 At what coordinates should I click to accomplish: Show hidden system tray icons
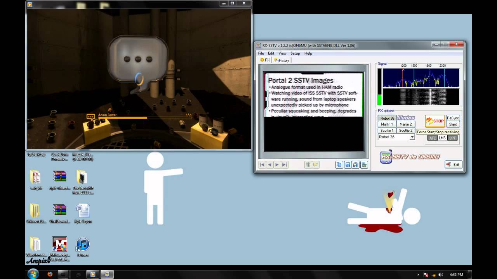pos(418,274)
